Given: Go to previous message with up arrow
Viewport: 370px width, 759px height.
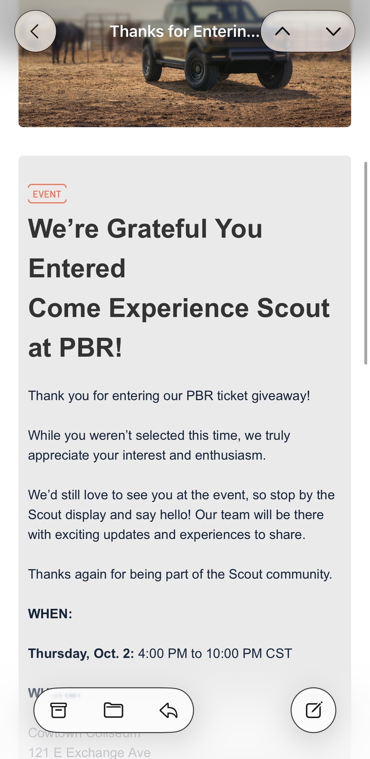Looking at the screenshot, I should click(x=282, y=31).
